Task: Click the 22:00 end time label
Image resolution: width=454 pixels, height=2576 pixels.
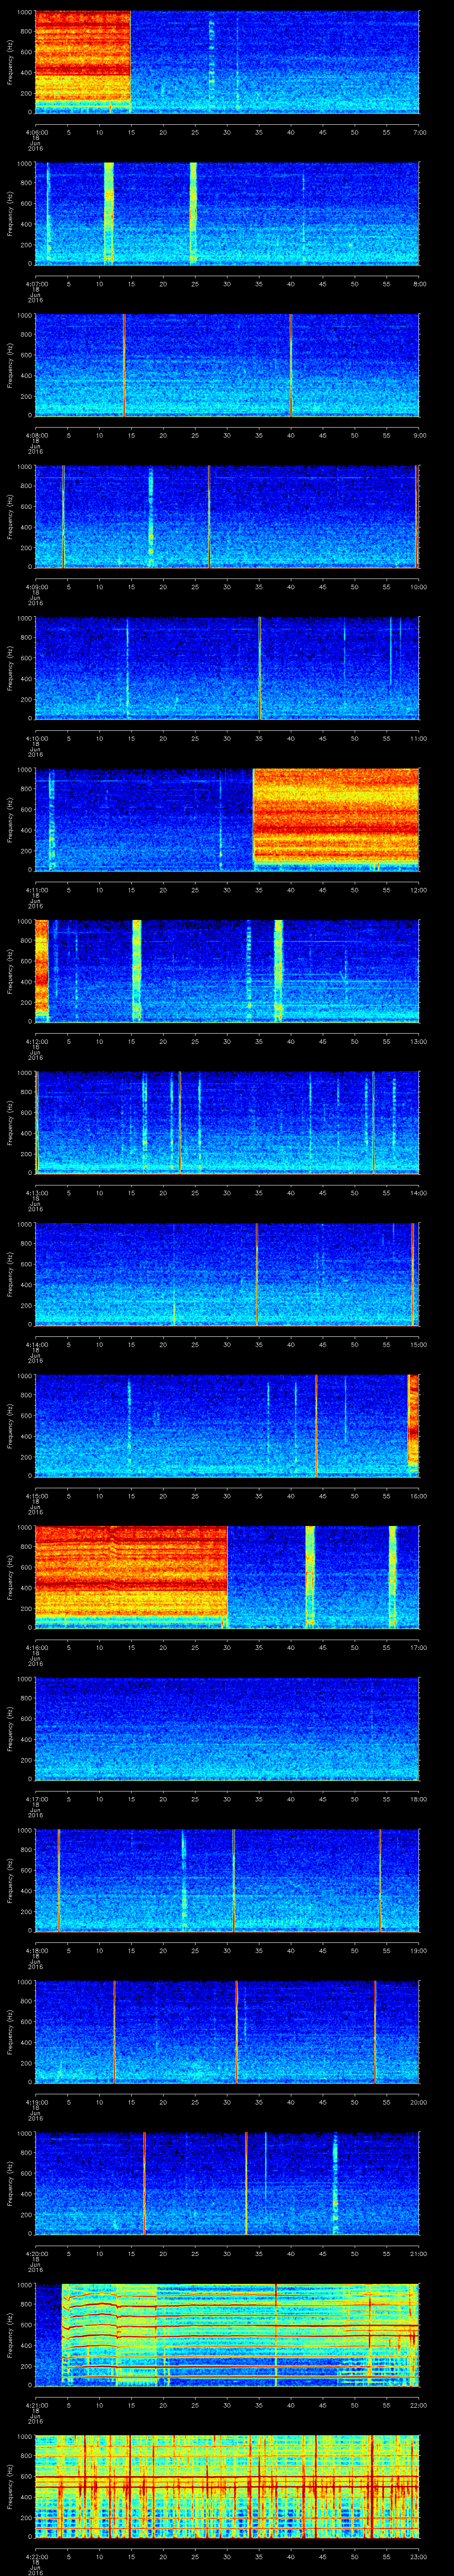Action: [418, 2407]
